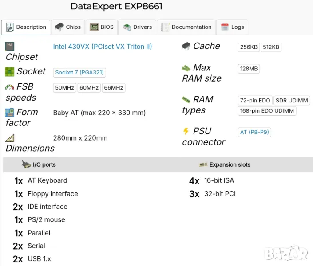This screenshot has width=313, height=266.
Task: Click the I/O ports connector icon
Action: (26, 164)
